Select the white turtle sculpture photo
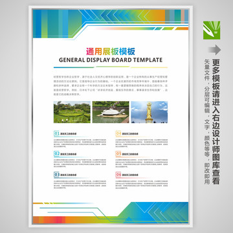 point(111,112)
